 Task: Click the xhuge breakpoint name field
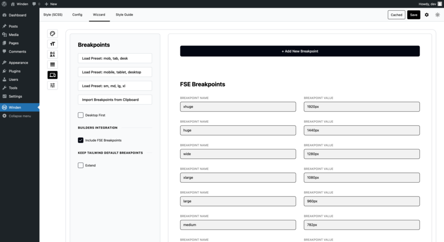point(238,106)
